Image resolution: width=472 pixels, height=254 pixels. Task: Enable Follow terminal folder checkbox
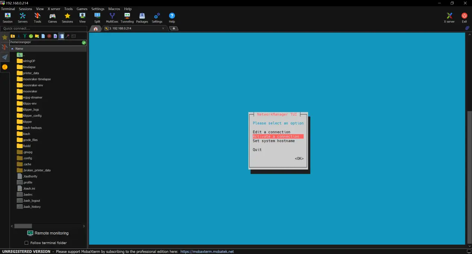tap(26, 243)
